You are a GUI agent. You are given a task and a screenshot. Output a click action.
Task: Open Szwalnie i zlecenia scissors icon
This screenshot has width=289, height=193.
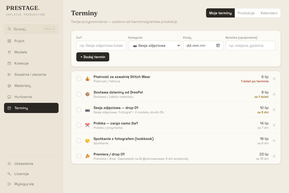click(x=9, y=75)
